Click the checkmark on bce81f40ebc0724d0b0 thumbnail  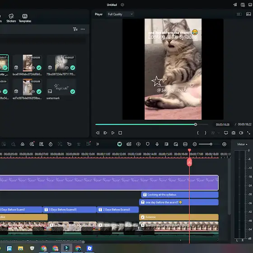point(39,68)
